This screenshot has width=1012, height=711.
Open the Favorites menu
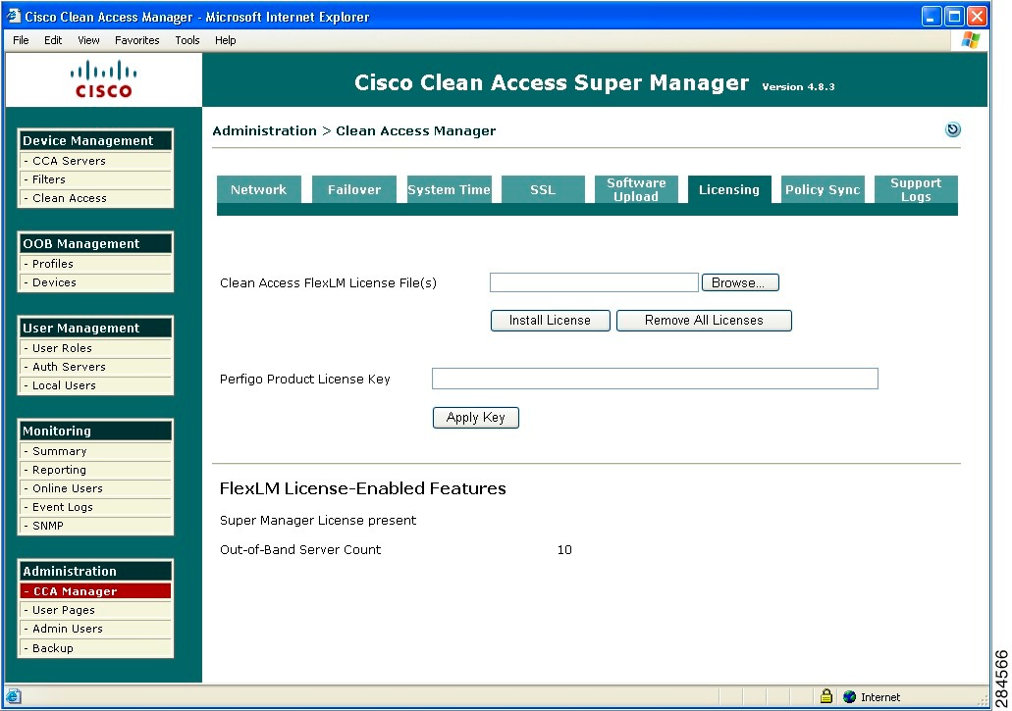pyautogui.click(x=136, y=40)
